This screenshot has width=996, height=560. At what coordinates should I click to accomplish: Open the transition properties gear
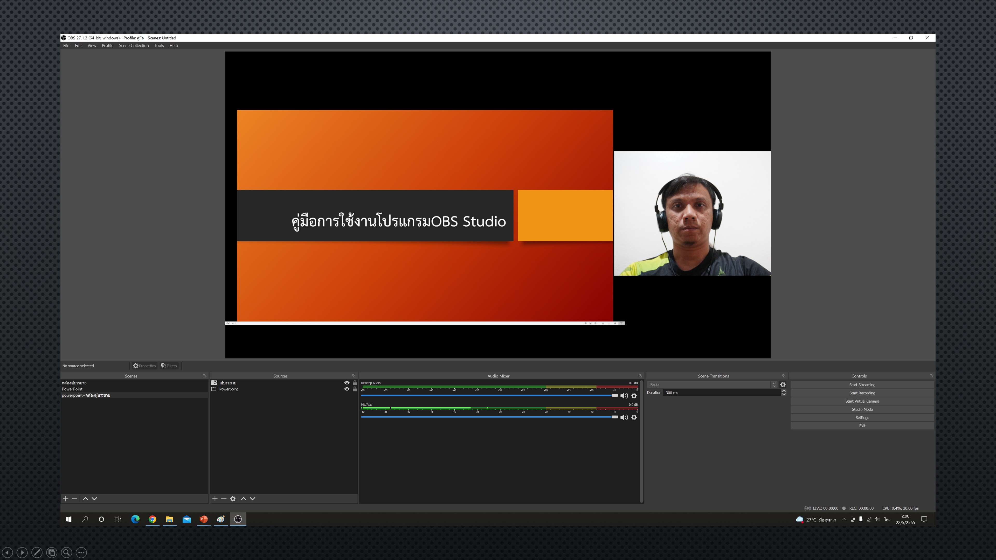(x=783, y=384)
